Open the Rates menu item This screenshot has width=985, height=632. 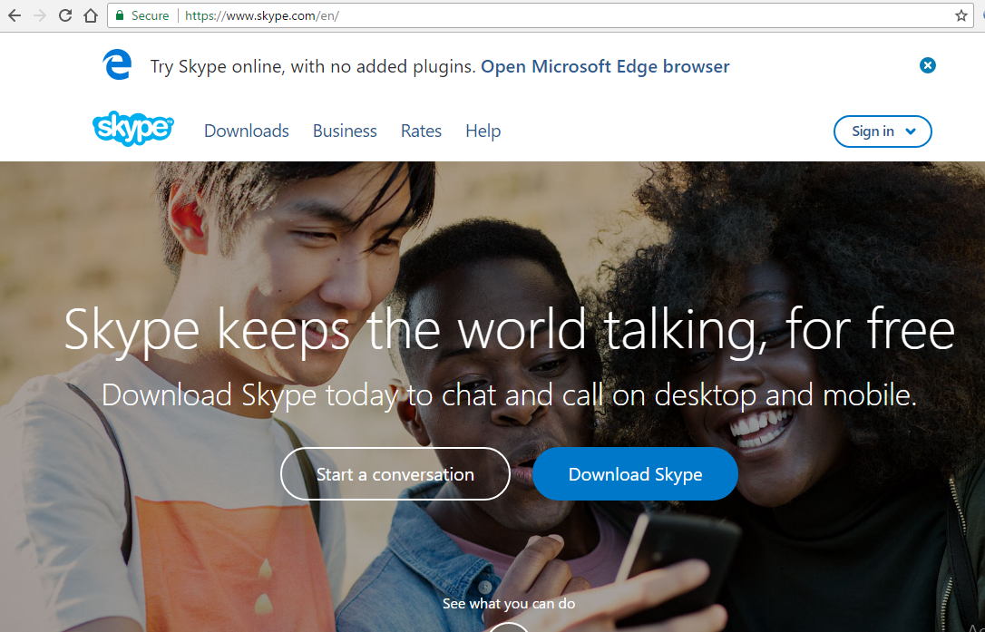(421, 131)
